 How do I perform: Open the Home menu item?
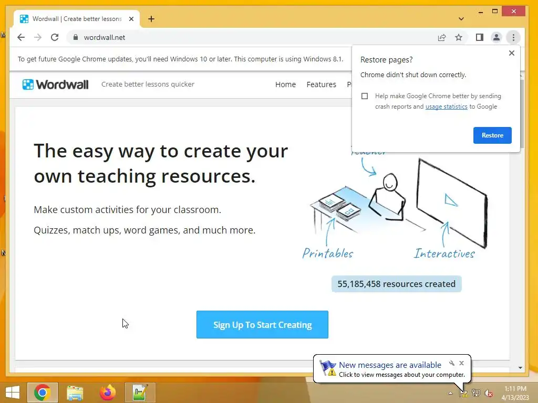[285, 84]
